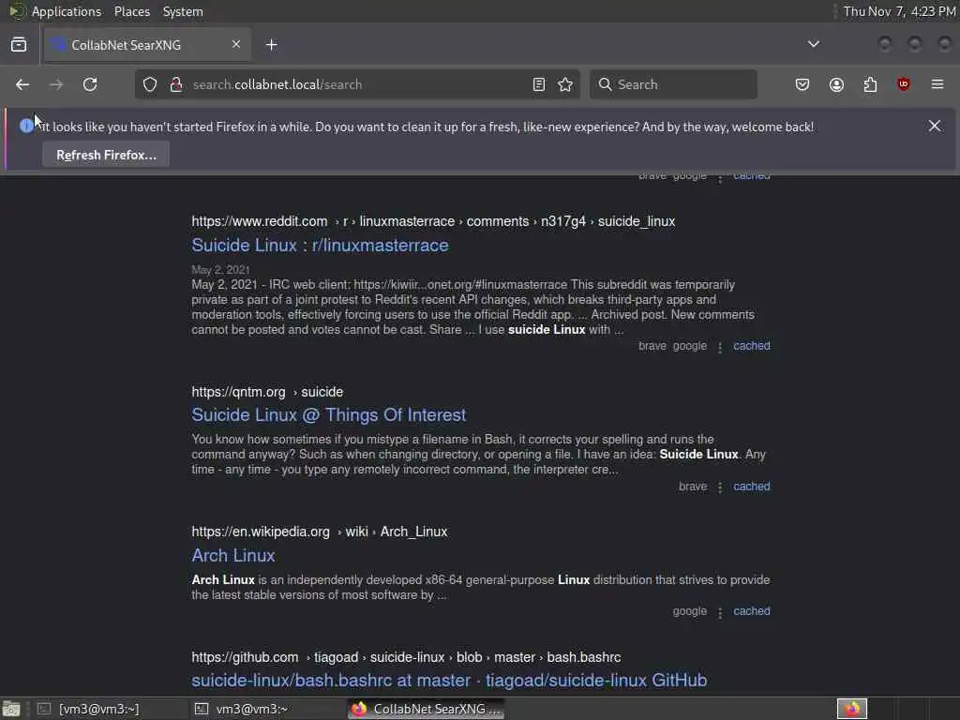Close the CollabNet SearXNG tab
This screenshot has height=720, width=960.
tap(236, 44)
